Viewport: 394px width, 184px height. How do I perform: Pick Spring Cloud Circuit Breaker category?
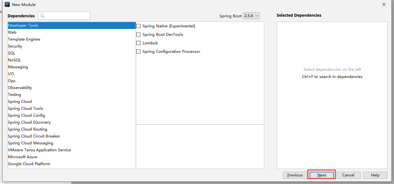pyautogui.click(x=72, y=136)
